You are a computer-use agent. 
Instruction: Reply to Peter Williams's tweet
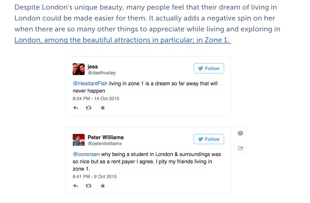[76, 186]
